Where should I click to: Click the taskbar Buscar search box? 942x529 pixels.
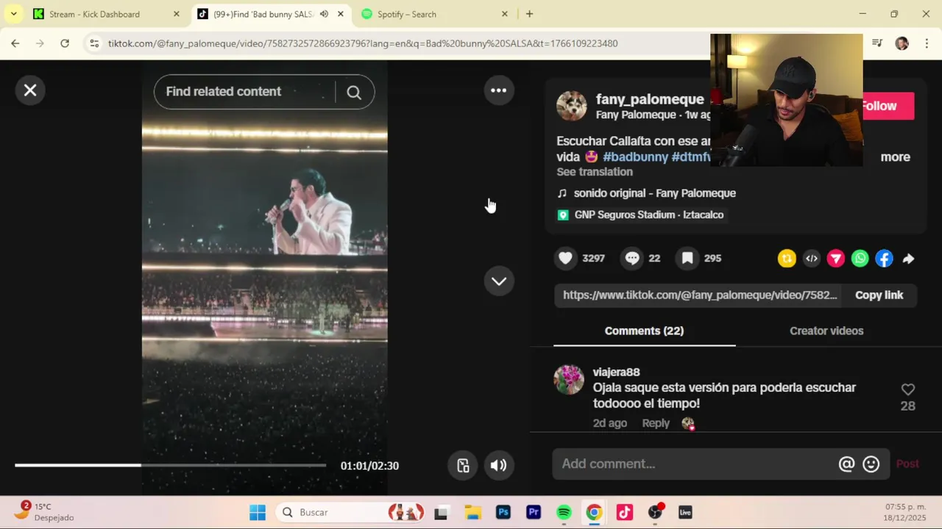(x=352, y=512)
